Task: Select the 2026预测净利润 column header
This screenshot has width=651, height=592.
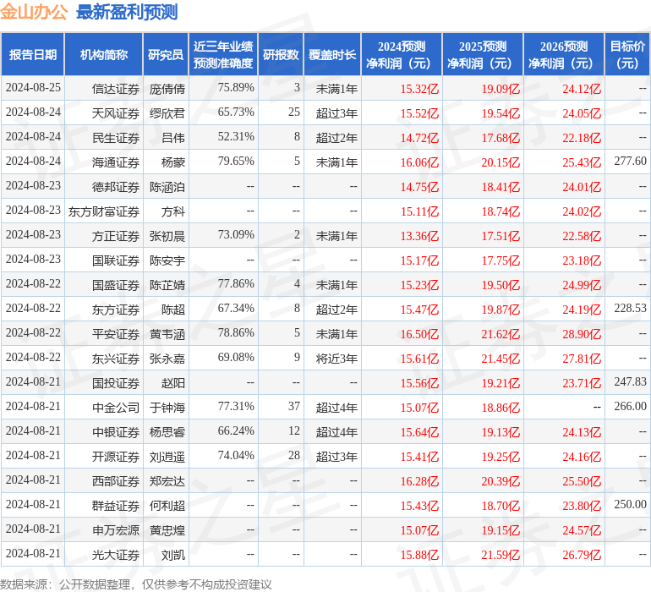Action: (564, 54)
